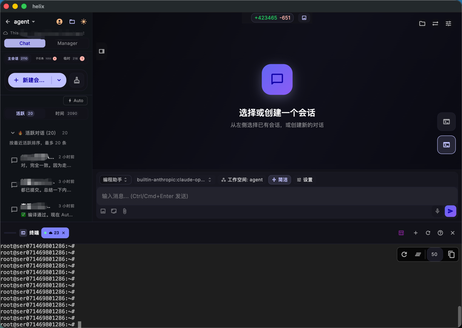Click the large chat bubble icon
The width and height of the screenshot is (462, 328).
(x=277, y=79)
